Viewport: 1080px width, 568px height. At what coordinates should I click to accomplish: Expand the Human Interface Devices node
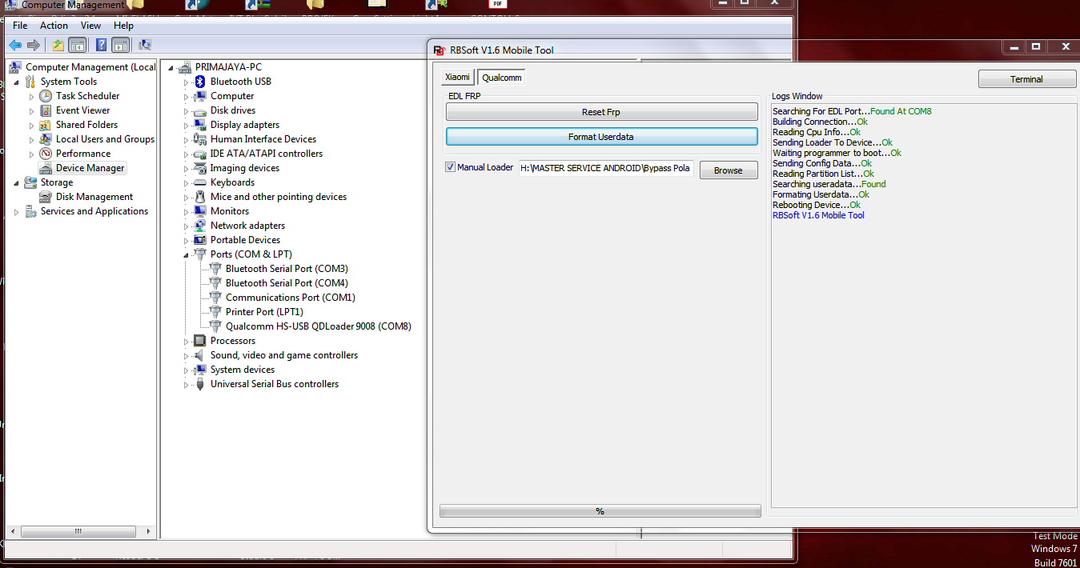click(x=187, y=139)
